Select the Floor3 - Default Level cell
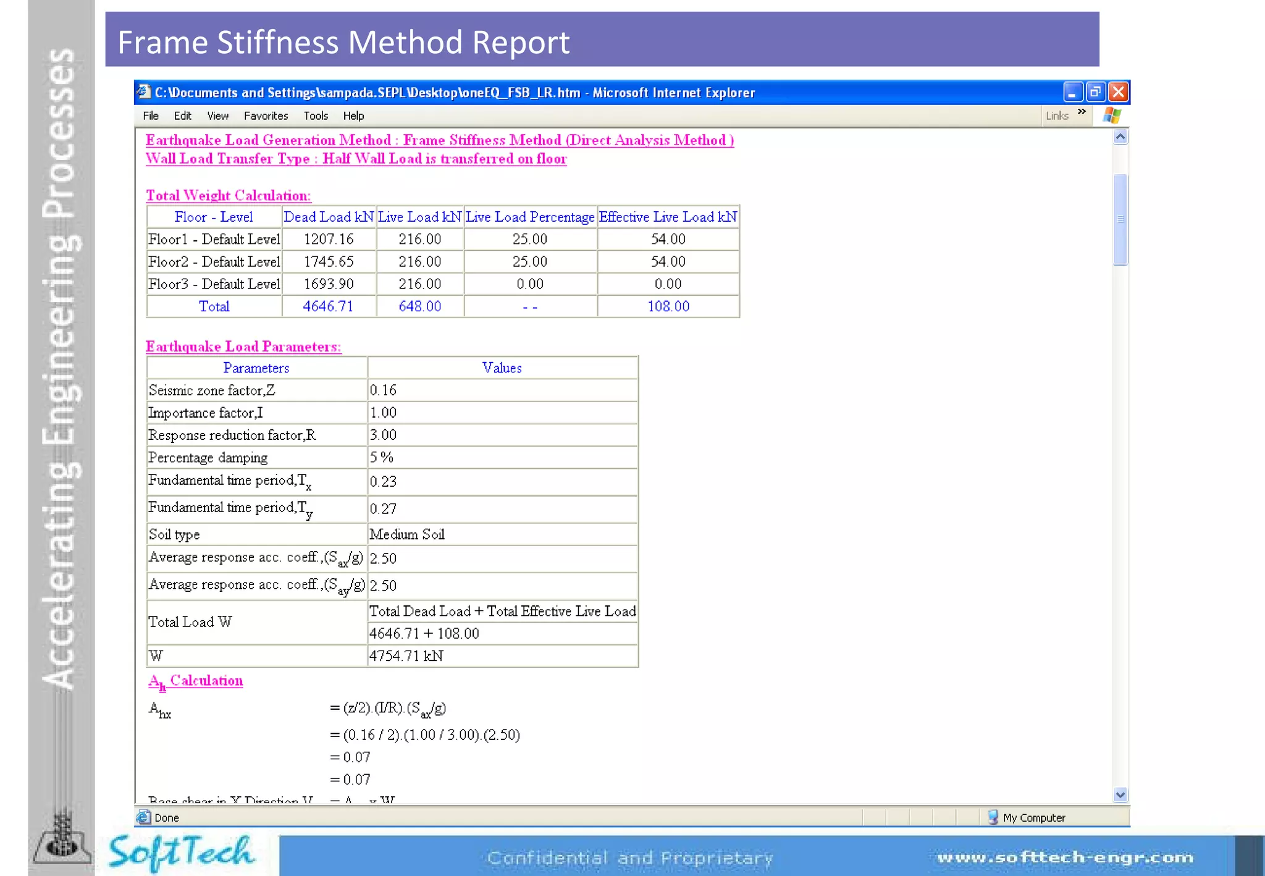 point(214,284)
